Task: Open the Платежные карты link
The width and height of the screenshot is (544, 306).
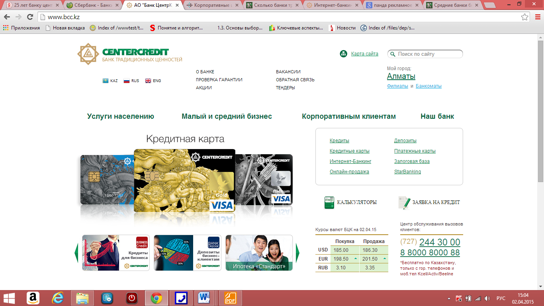Action: pos(415,151)
